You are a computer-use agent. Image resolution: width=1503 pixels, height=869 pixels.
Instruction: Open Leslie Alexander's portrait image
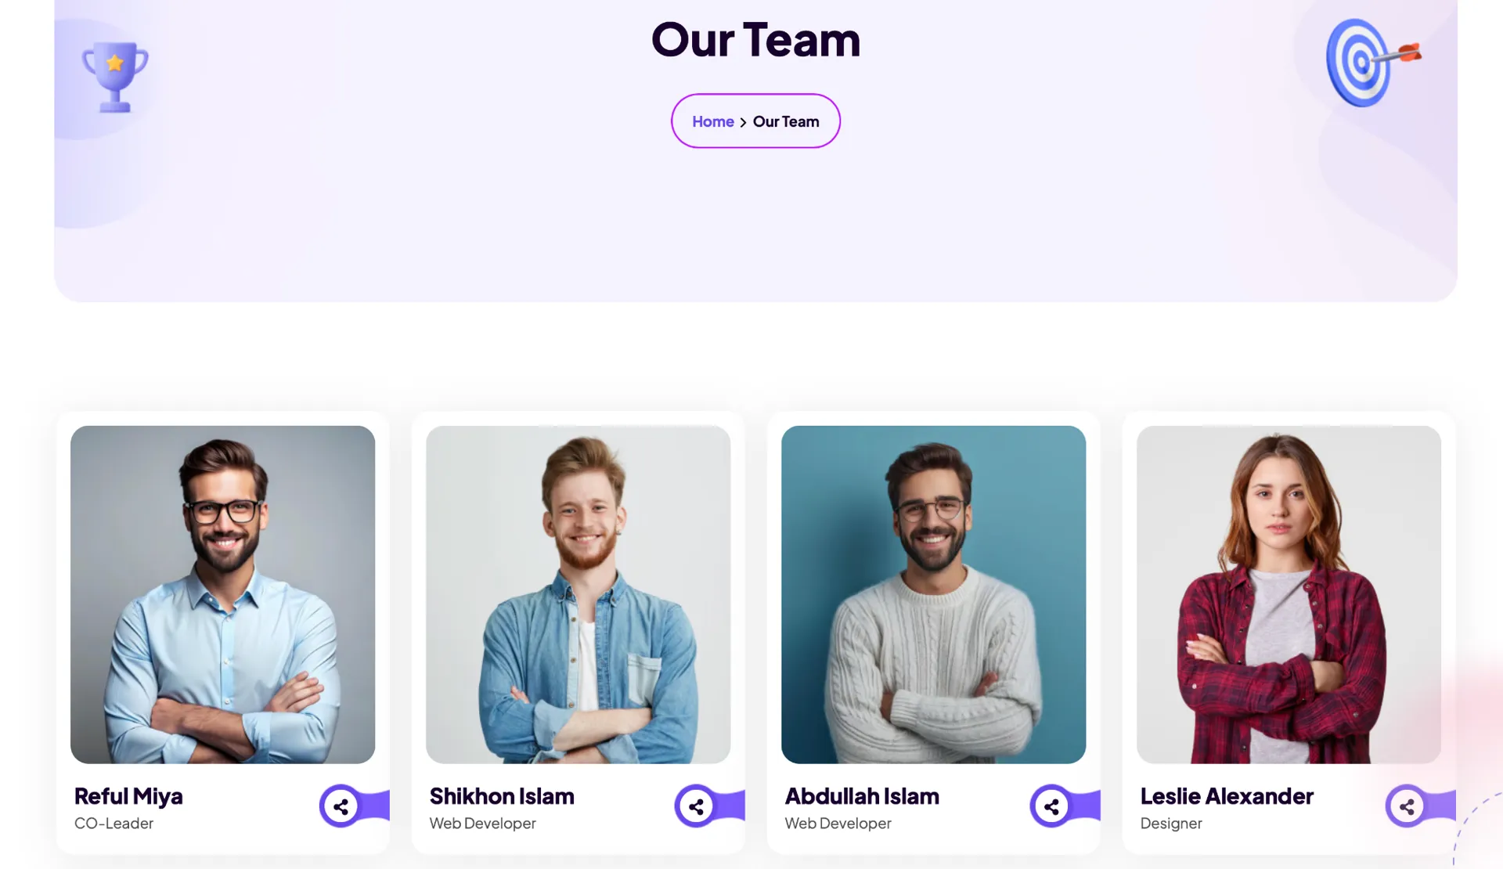click(x=1289, y=594)
